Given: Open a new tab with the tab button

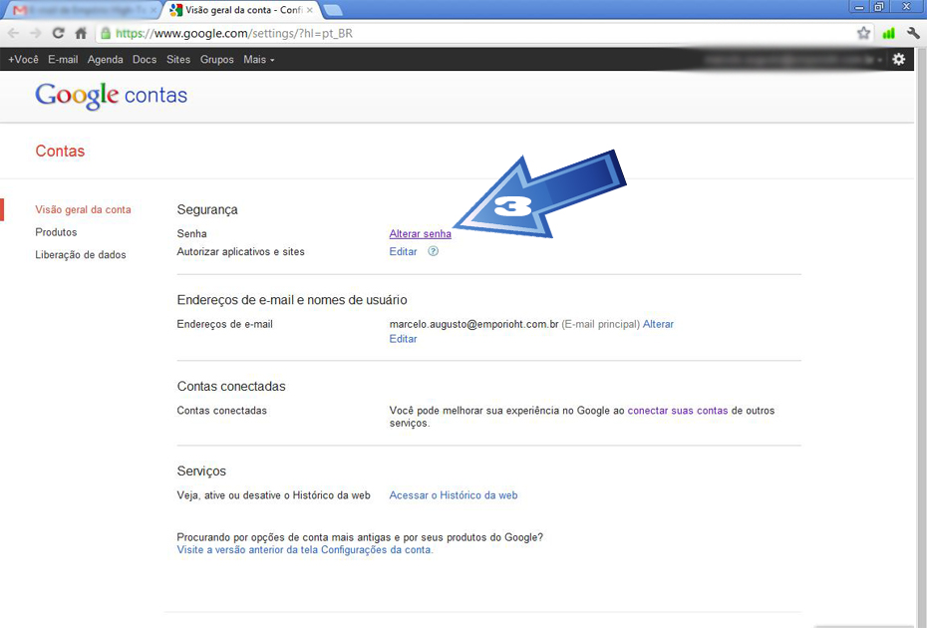Looking at the screenshot, I should 333,10.
